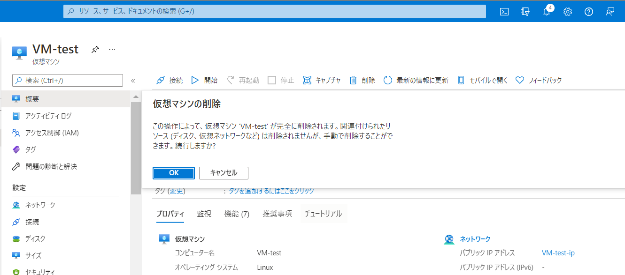Click the purple tag icon
The width and height of the screenshot is (625, 275).
click(x=16, y=149)
